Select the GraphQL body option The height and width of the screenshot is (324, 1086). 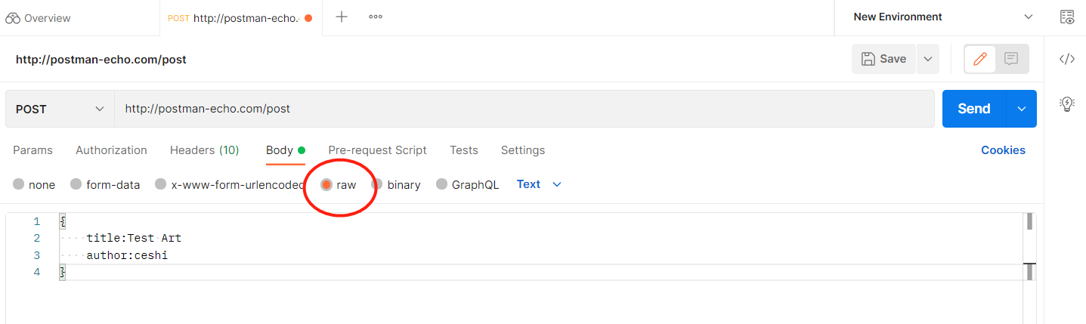pyautogui.click(x=442, y=184)
